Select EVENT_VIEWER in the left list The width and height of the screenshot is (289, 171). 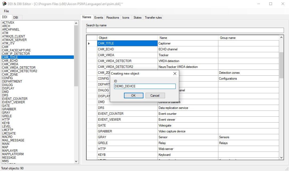pos(13,102)
